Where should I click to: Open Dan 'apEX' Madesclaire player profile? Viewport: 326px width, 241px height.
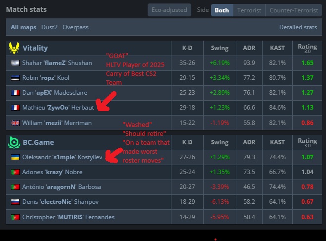tap(54, 93)
